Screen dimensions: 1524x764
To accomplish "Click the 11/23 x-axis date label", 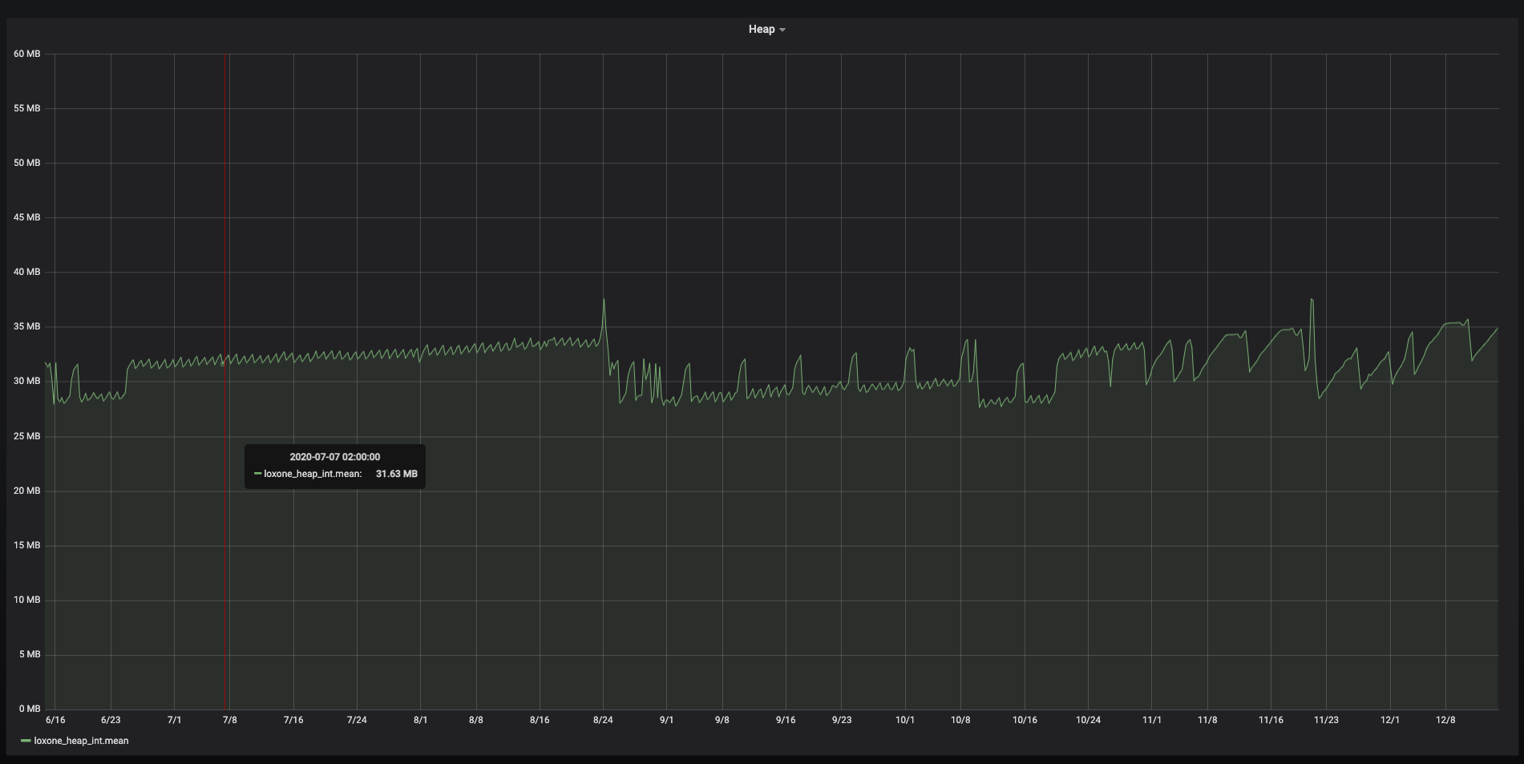I will (1326, 720).
